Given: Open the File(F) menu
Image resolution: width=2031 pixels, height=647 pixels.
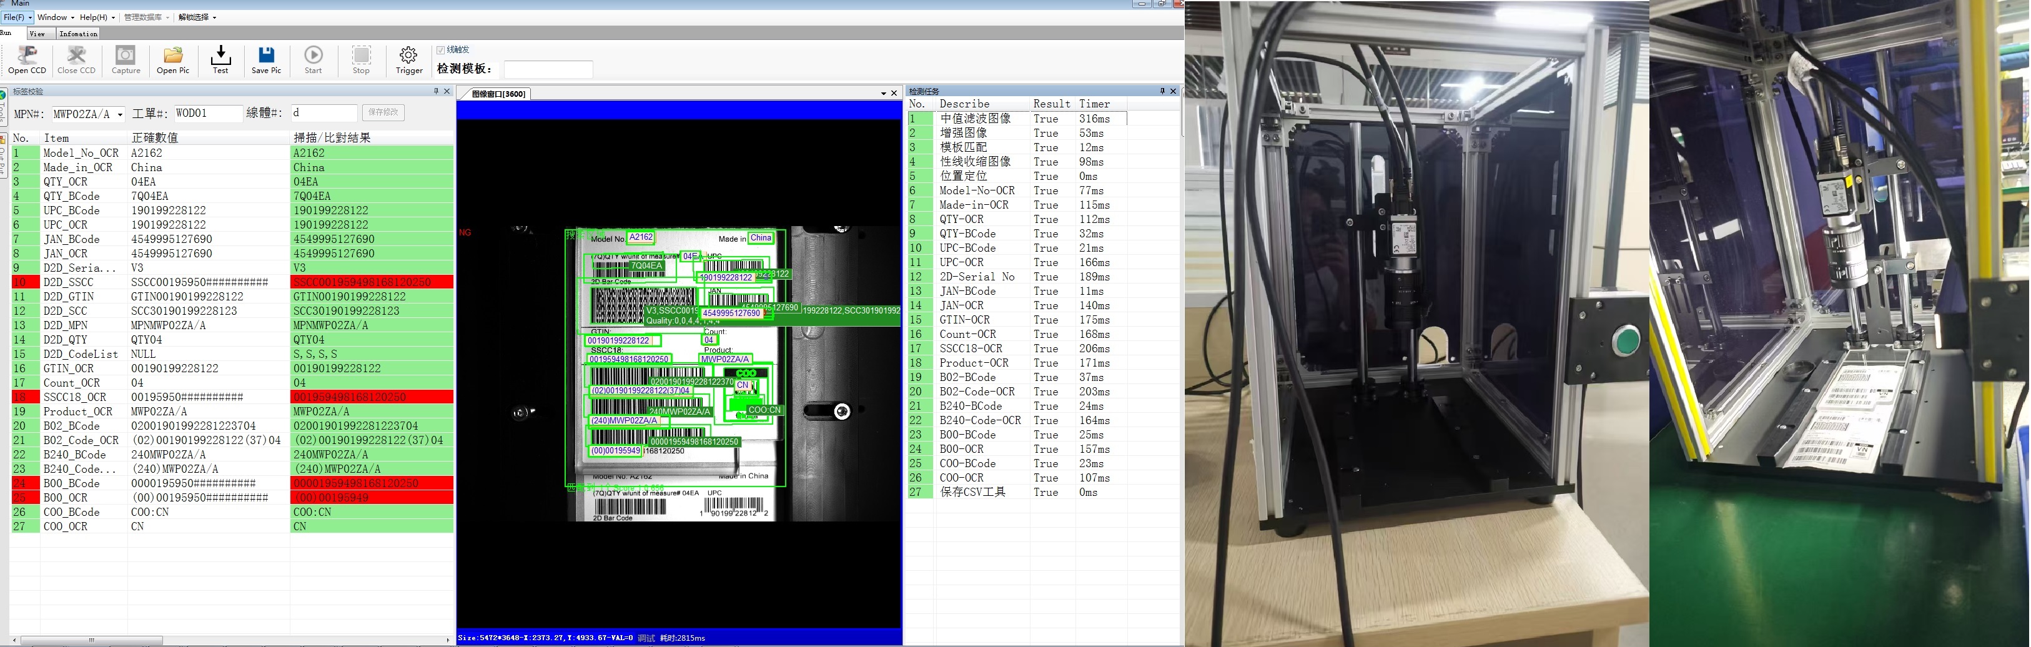Looking at the screenshot, I should (x=17, y=17).
